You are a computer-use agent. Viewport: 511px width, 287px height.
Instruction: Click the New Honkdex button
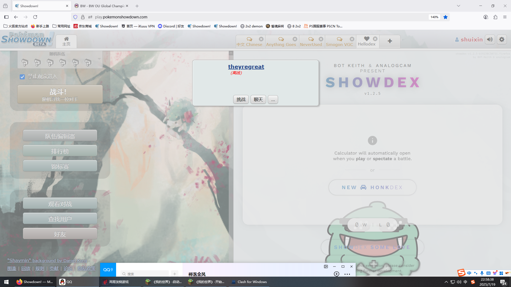[372, 188]
